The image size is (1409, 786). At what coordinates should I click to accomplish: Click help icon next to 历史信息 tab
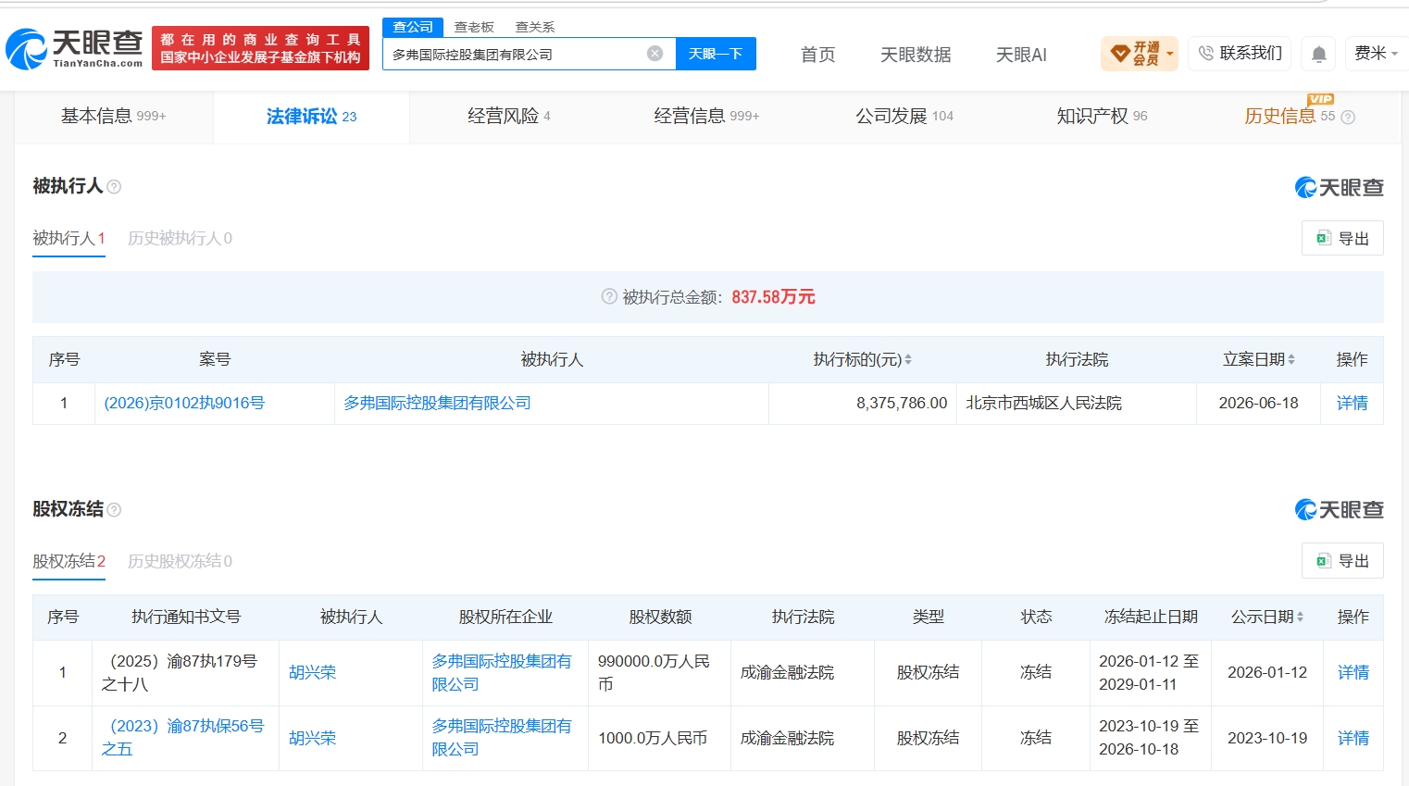point(1348,118)
